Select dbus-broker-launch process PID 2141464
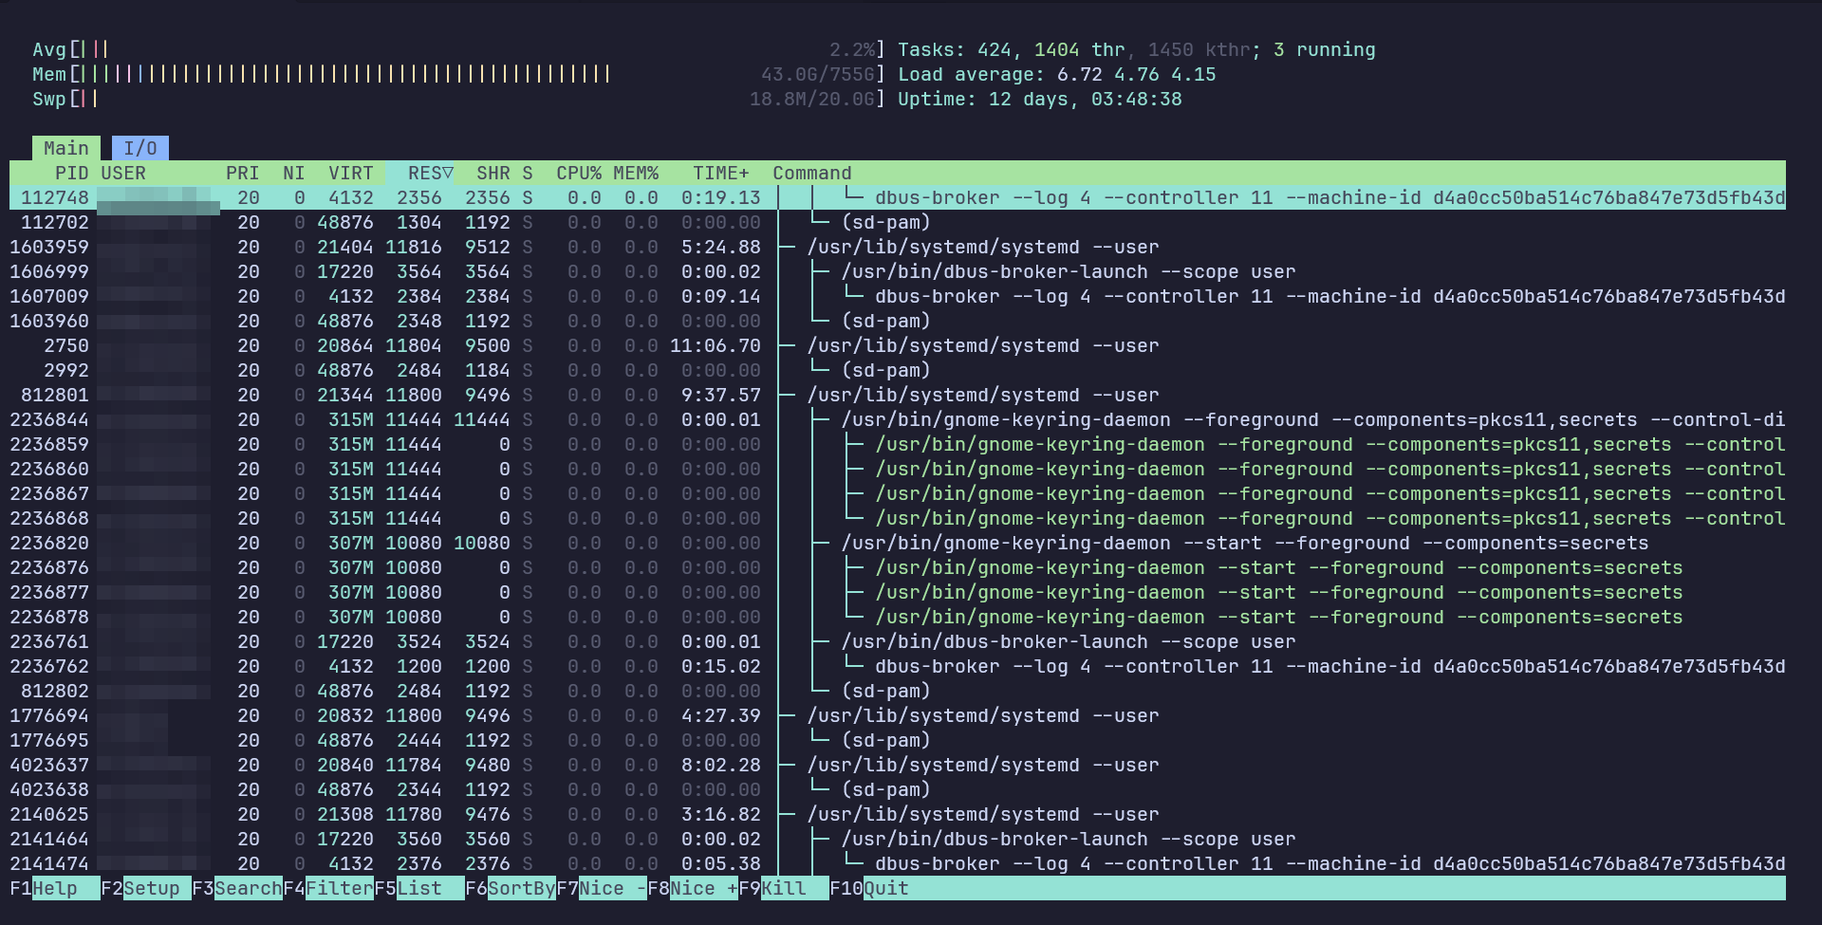Viewport: 1822px width, 925px height. tap(898, 839)
